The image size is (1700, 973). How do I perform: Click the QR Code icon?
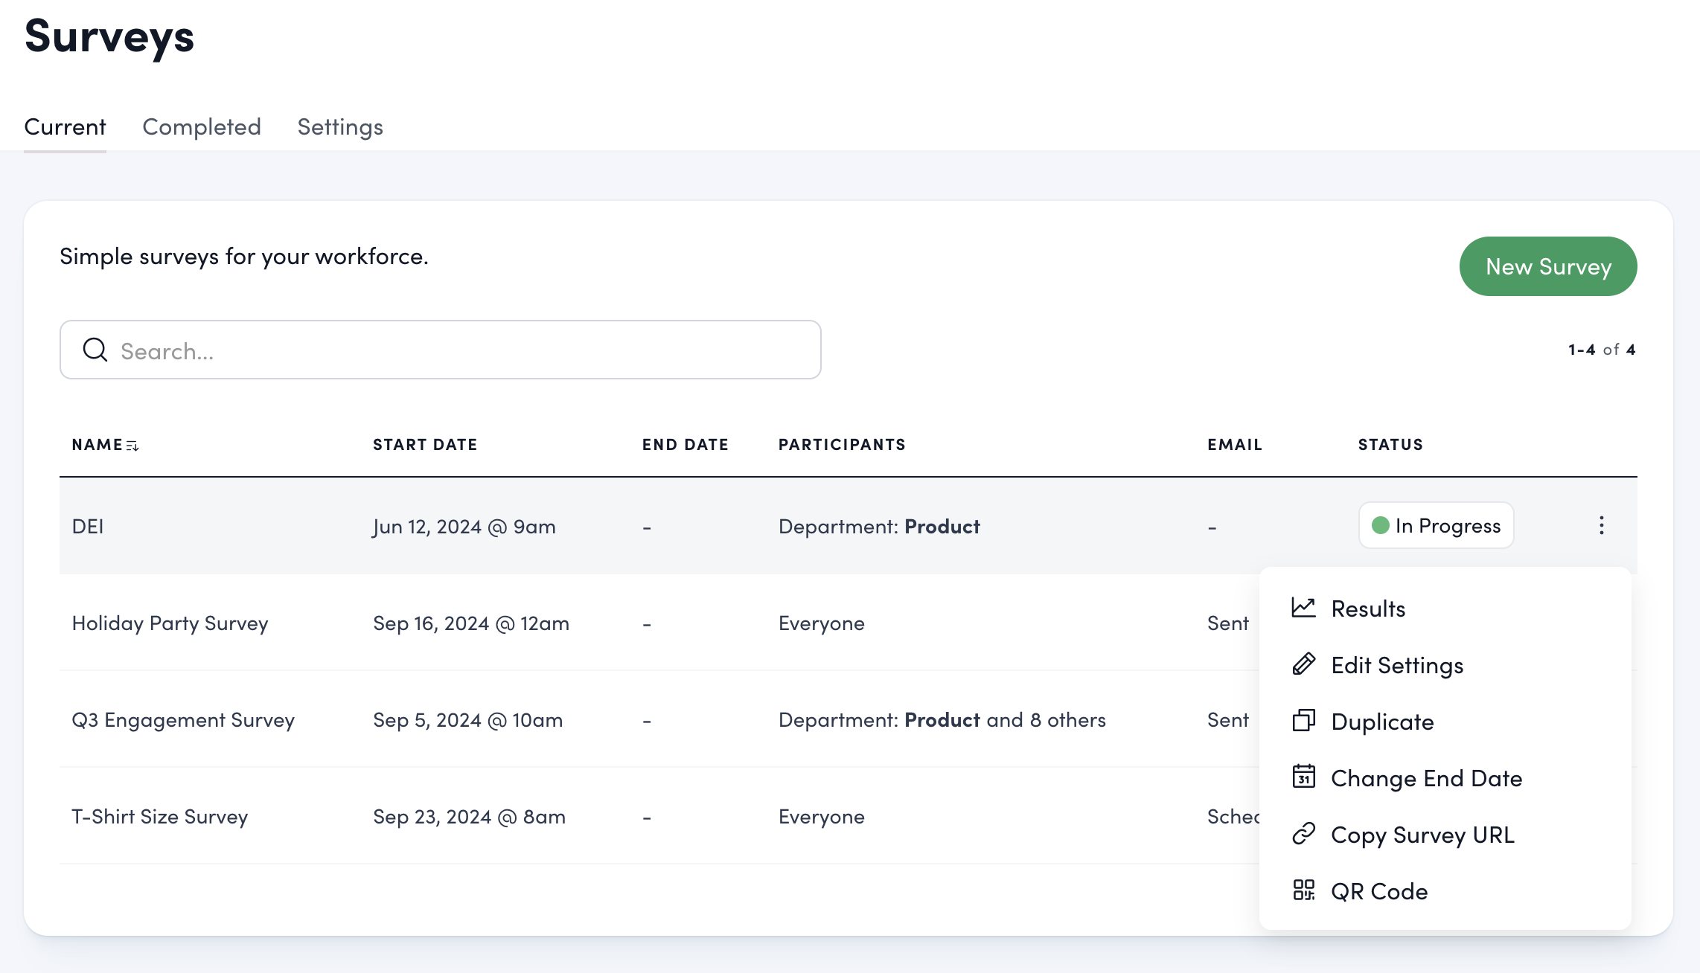click(x=1303, y=890)
